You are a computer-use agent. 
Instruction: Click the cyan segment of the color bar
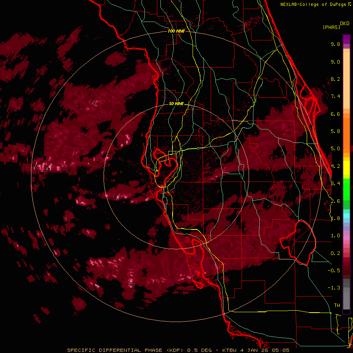pyautogui.click(x=346, y=216)
